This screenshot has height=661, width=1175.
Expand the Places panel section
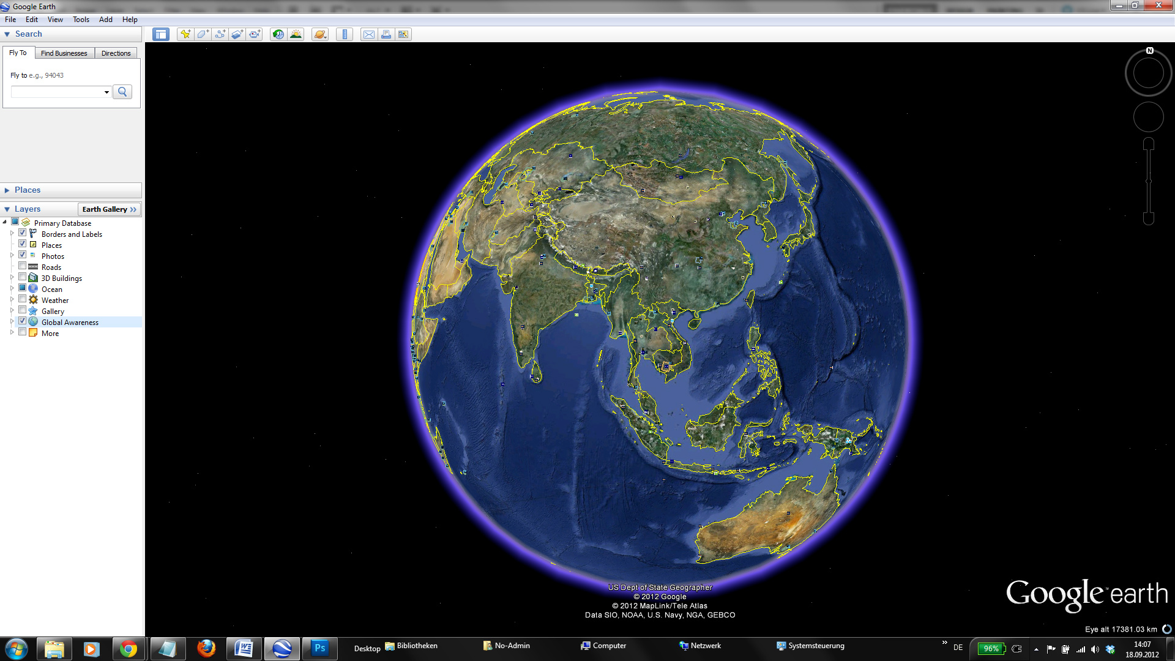[x=8, y=189]
